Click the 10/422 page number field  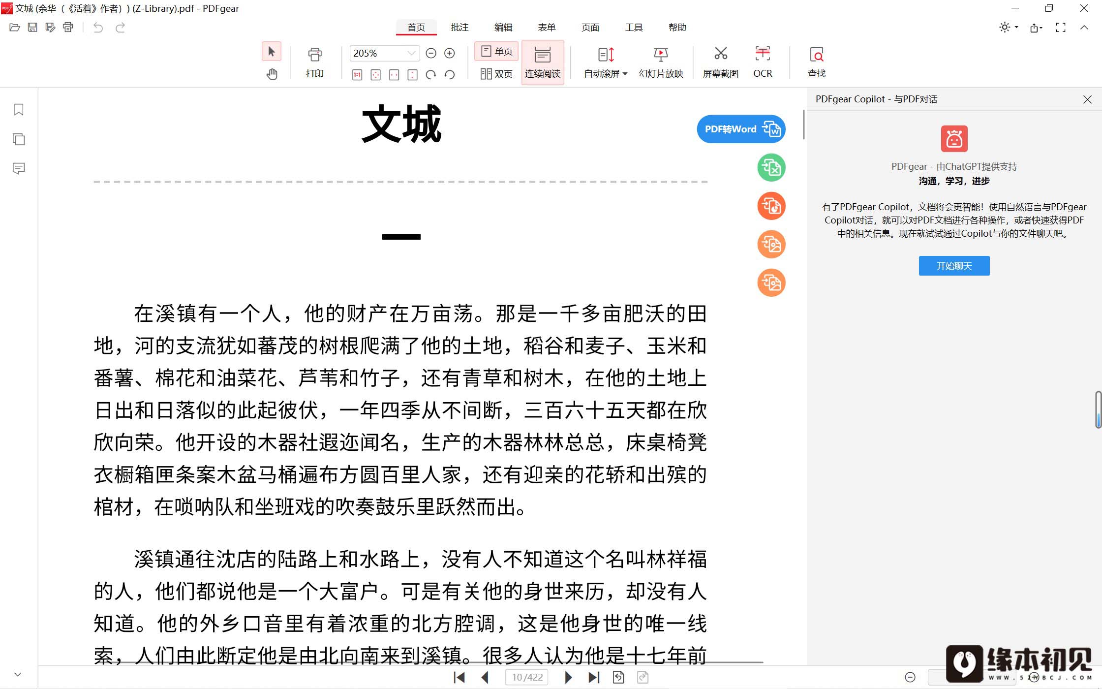pyautogui.click(x=527, y=678)
